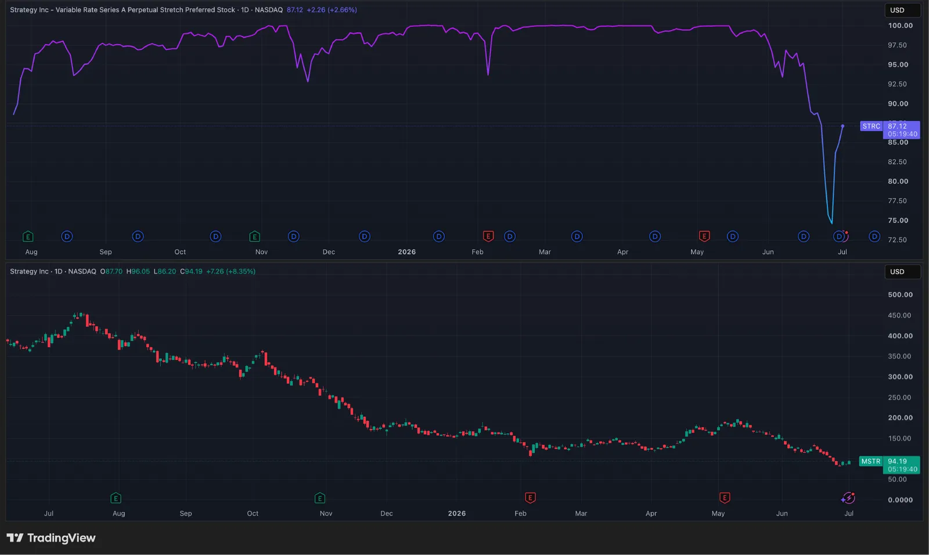The height and width of the screenshot is (555, 929).
Task: Click the 2026 label on MSTR time axis
Action: (457, 514)
